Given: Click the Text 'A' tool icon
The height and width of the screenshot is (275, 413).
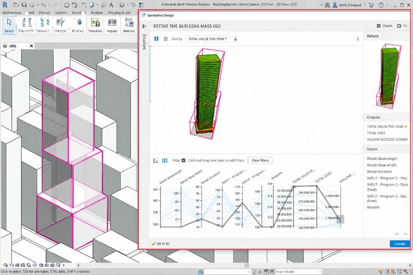Looking at the screenshot, I should pos(111,5).
